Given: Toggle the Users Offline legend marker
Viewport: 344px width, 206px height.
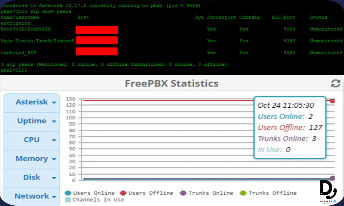Looking at the screenshot, I should [x=123, y=193].
